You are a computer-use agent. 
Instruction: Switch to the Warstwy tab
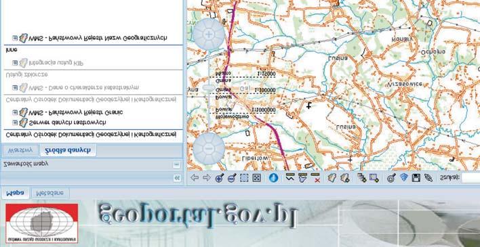pos(20,151)
